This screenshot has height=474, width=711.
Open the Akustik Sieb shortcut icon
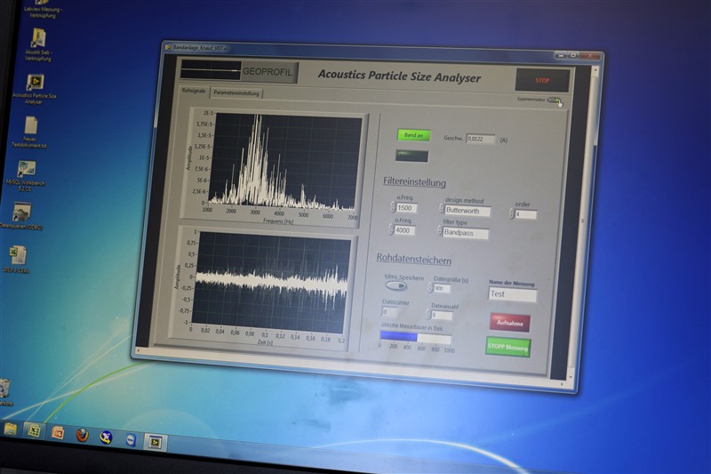37,38
